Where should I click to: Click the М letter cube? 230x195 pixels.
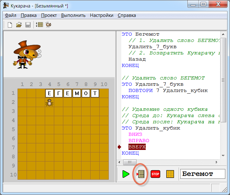[x=77, y=93]
